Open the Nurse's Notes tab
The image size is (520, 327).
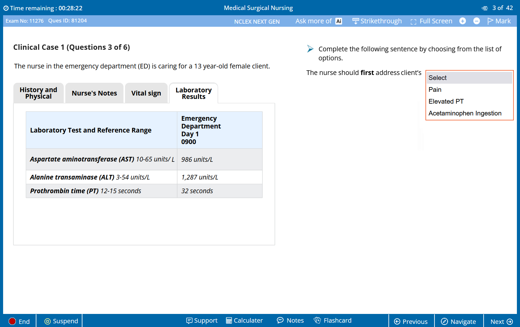[x=94, y=93]
